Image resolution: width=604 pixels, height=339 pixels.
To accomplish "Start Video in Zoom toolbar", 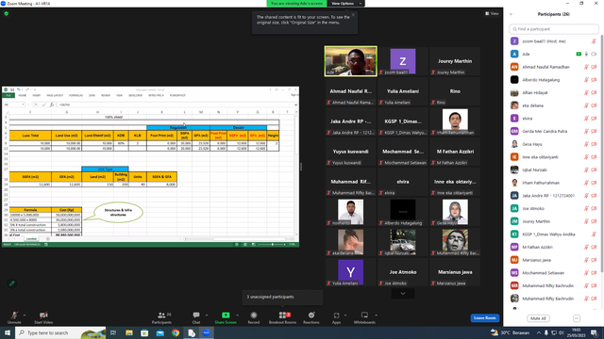I will [x=43, y=317].
